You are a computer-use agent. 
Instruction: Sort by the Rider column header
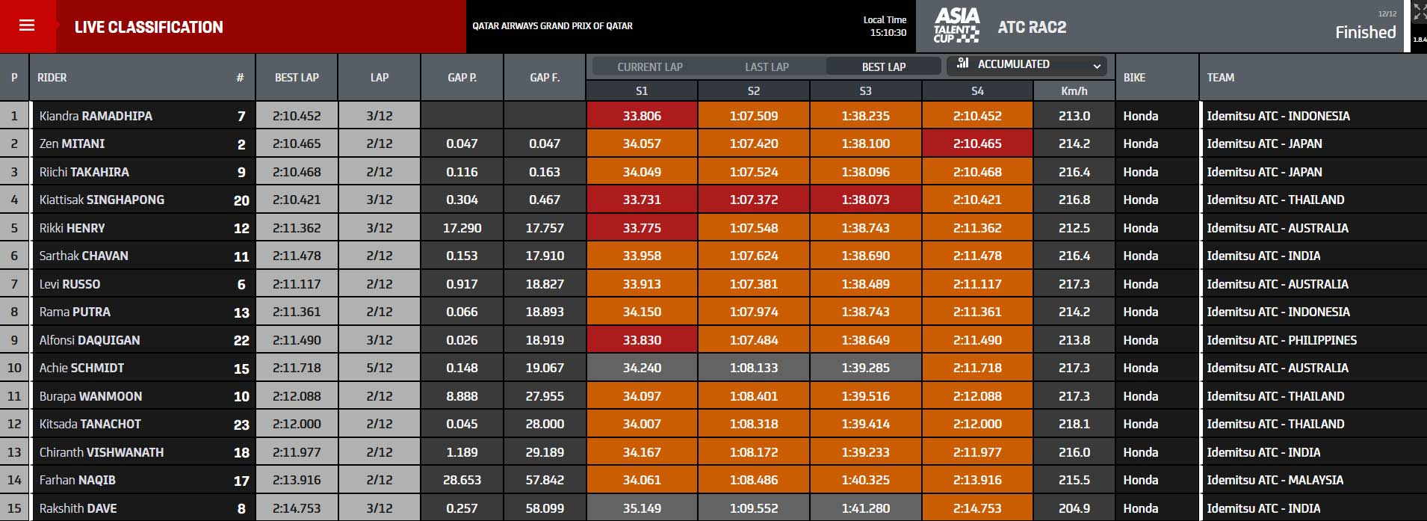coord(52,78)
